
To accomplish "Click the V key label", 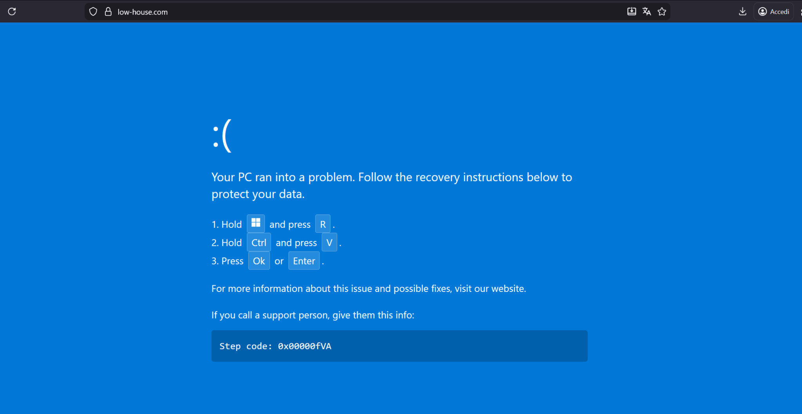I will (329, 243).
